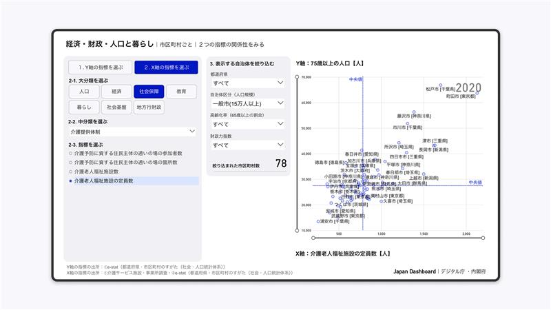Click the 市川市 [千葉県] data point label
551x310 pixels.
(x=408, y=127)
